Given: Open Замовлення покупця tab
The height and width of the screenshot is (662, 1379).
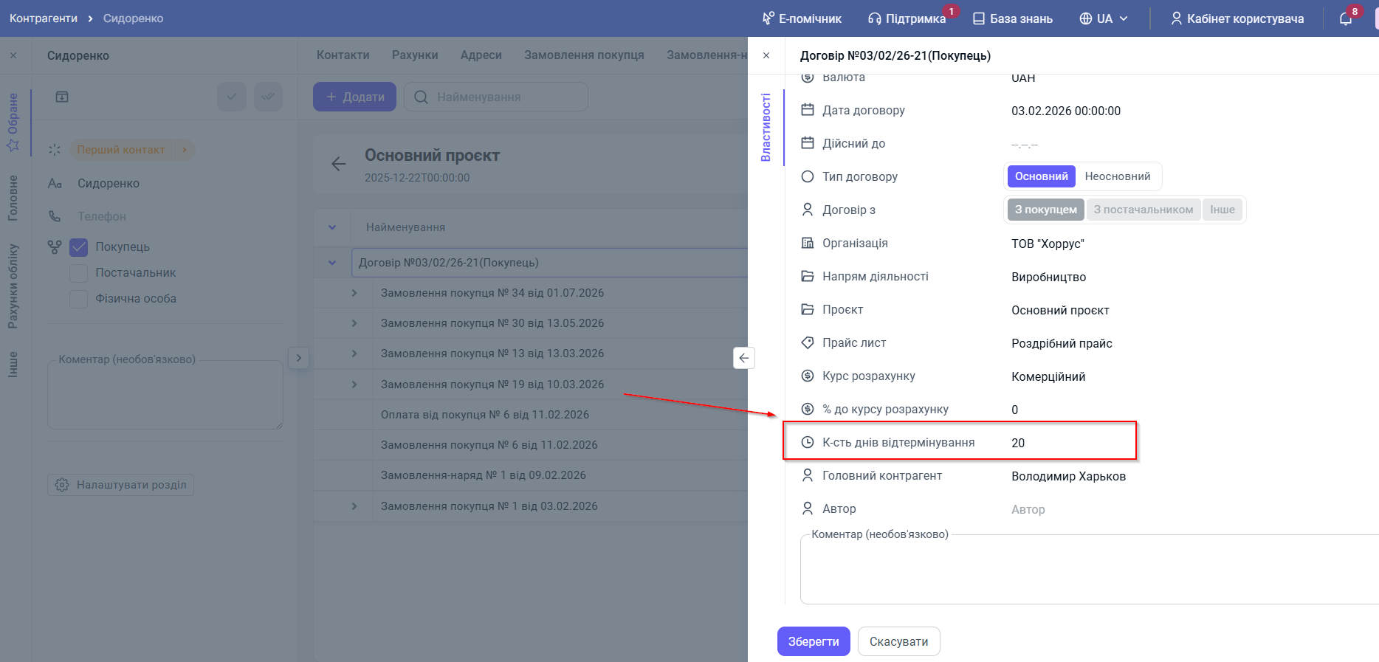Looking at the screenshot, I should click(584, 55).
